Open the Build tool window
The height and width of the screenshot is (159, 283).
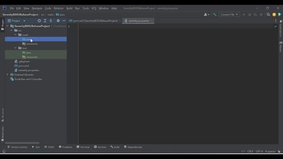[115, 147]
